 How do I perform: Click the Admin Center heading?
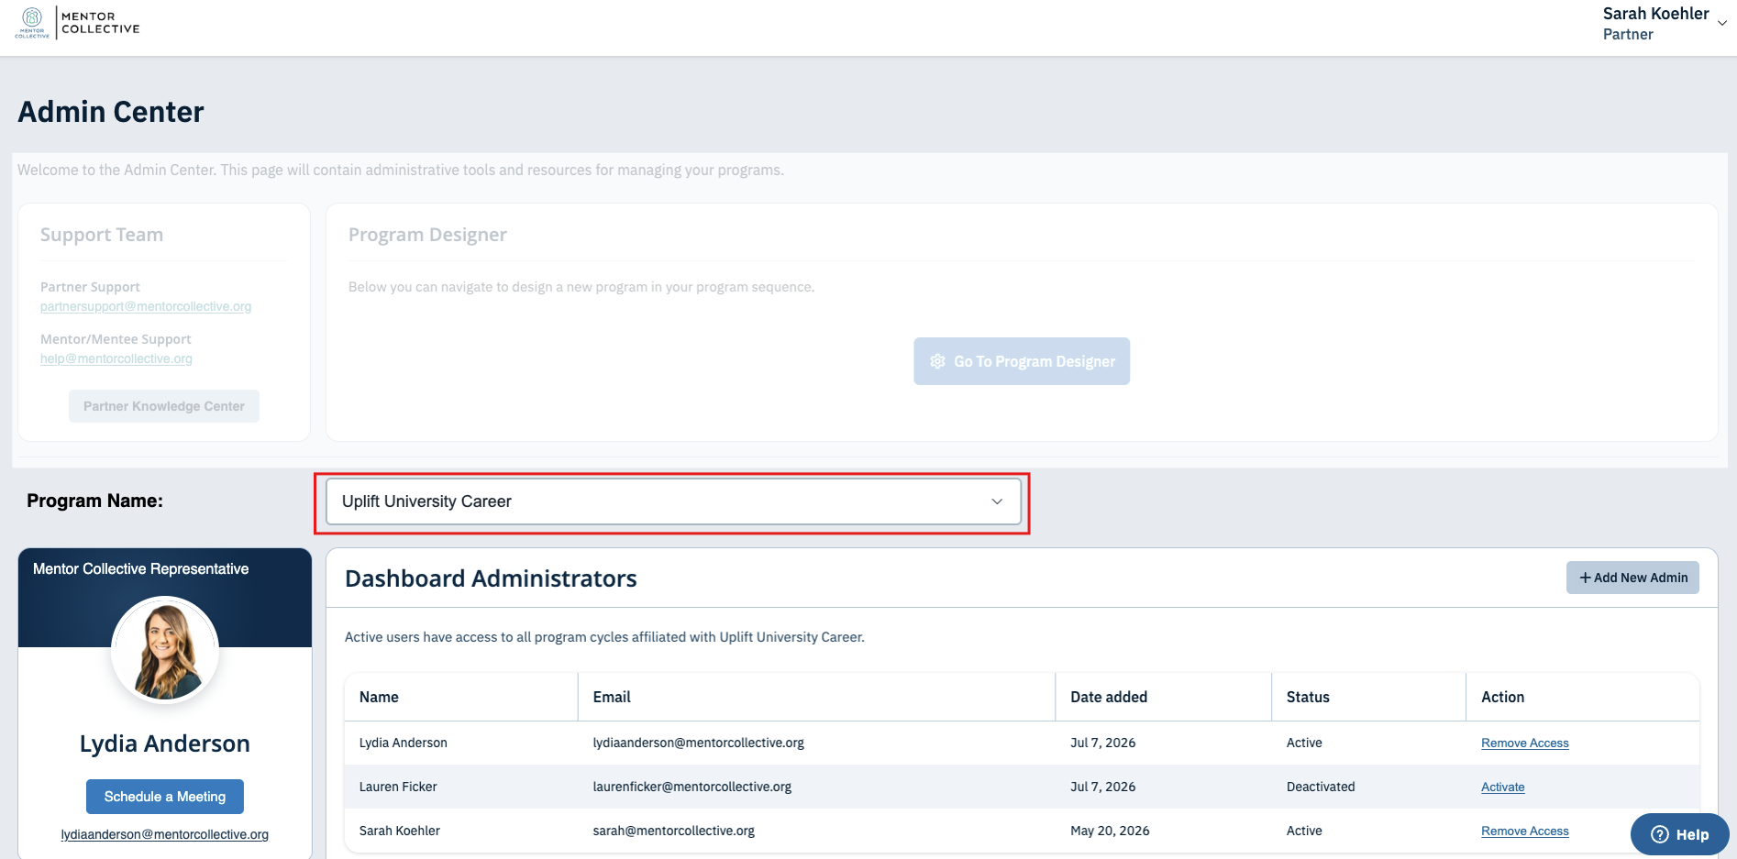coord(111,112)
